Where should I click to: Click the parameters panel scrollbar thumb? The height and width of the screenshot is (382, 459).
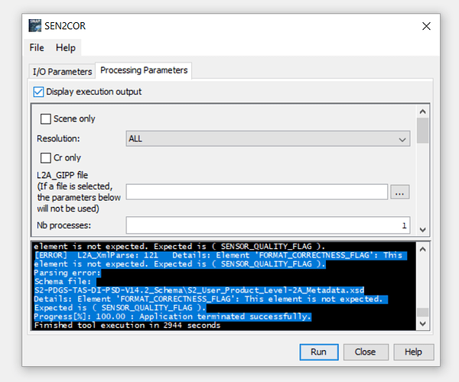422,131
